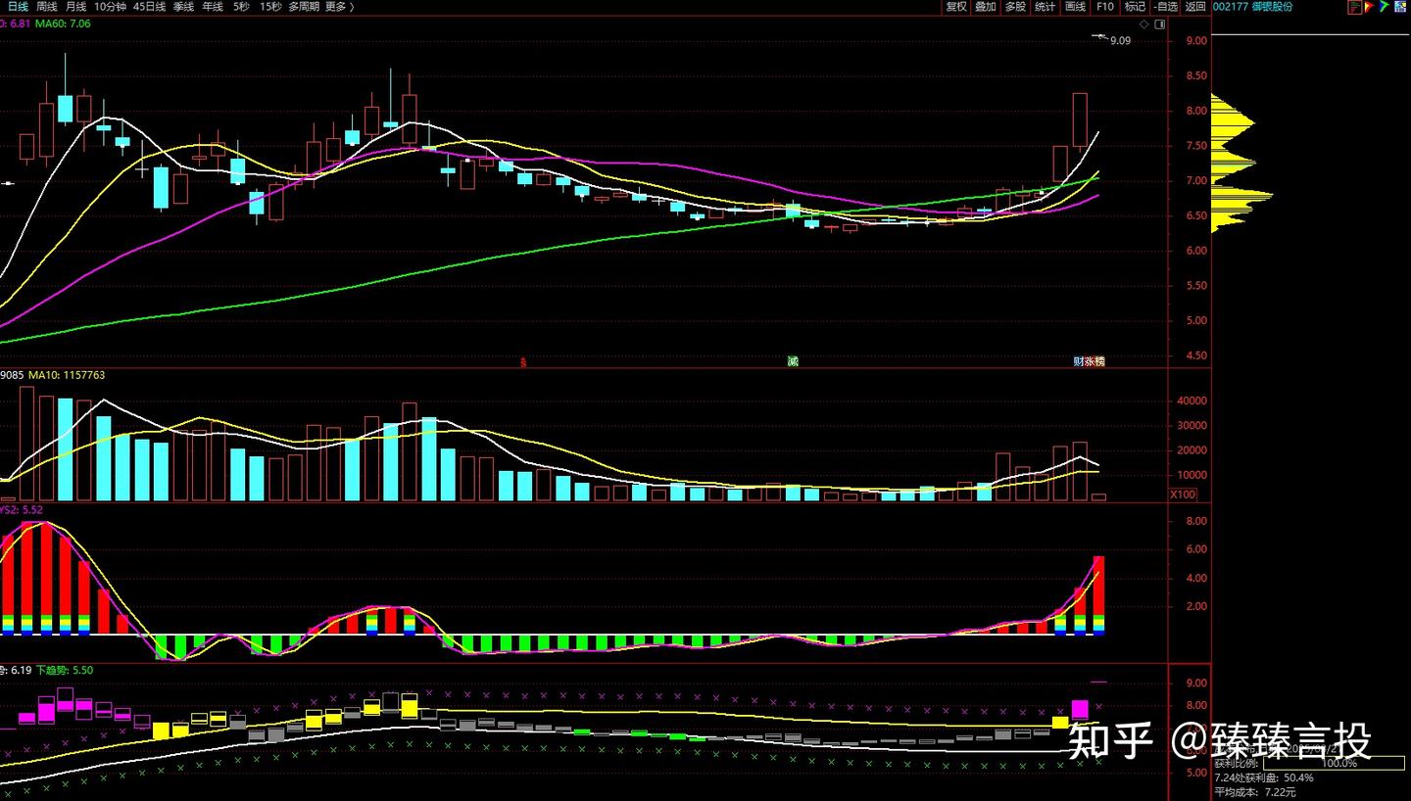Screen dimensions: 1411x801
Task: Click the 平均成本: 7.22元 text
Action: point(1255,792)
